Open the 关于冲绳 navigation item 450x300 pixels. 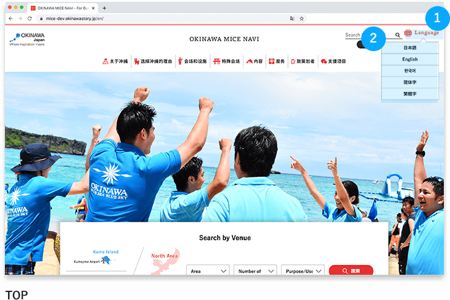[115, 62]
